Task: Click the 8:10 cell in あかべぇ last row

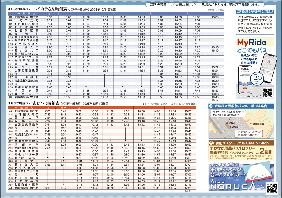Action: (48, 188)
